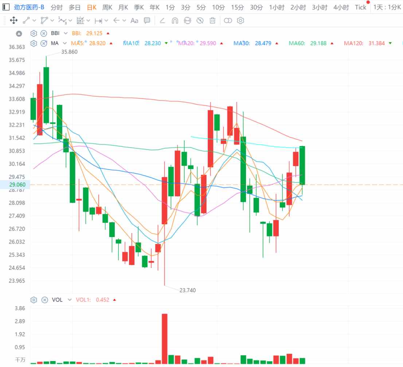Switch to the 周K tab
The width and height of the screenshot is (403, 367).
107,7
